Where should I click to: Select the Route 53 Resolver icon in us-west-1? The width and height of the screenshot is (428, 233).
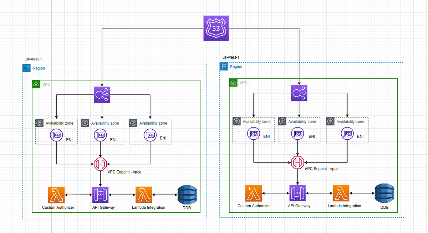coord(299,93)
